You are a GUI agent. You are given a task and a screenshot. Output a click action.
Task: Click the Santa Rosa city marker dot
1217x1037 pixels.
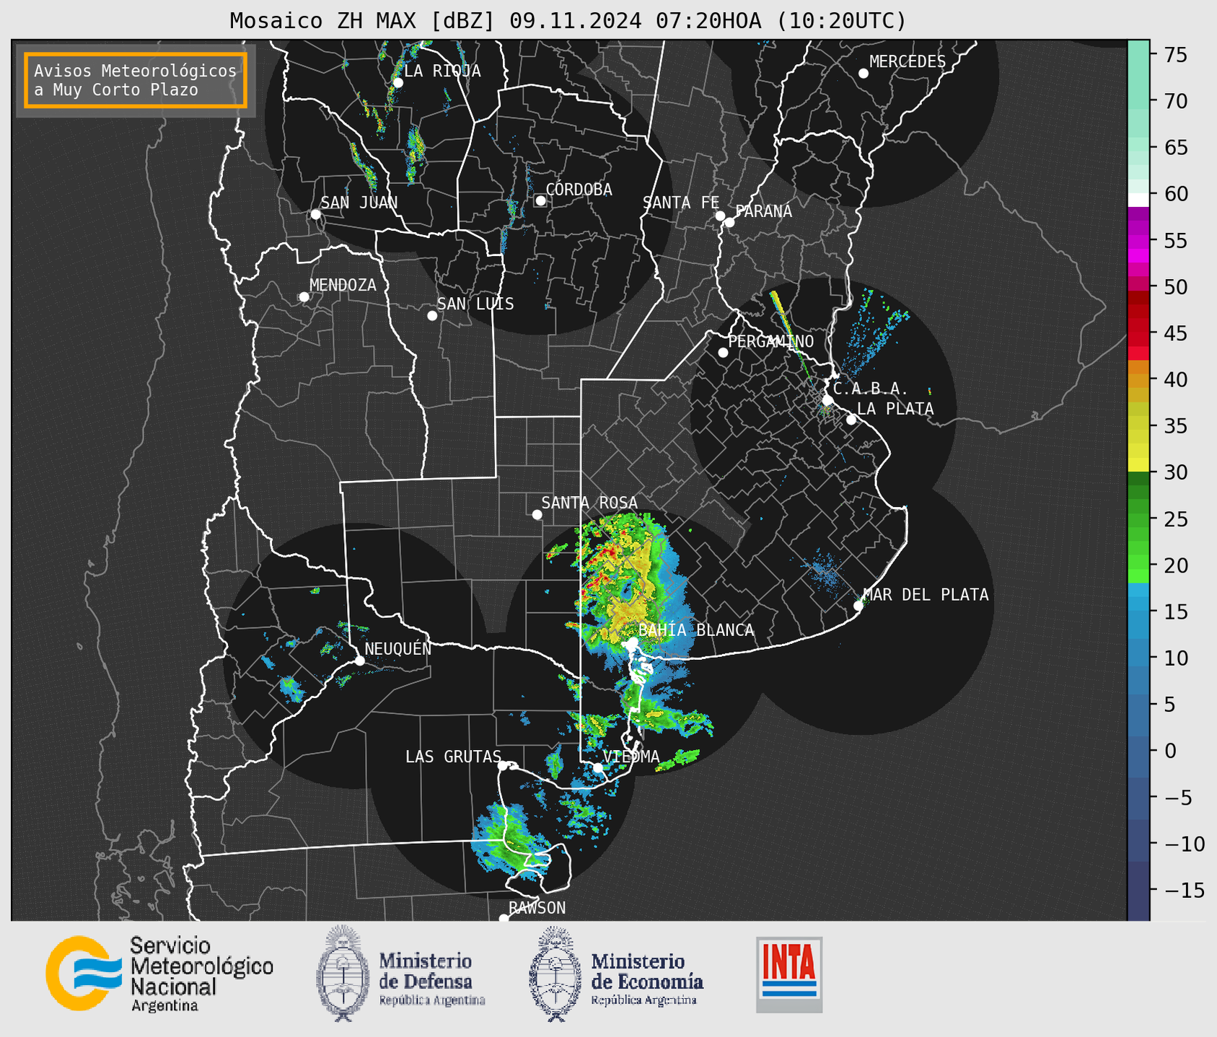point(537,514)
